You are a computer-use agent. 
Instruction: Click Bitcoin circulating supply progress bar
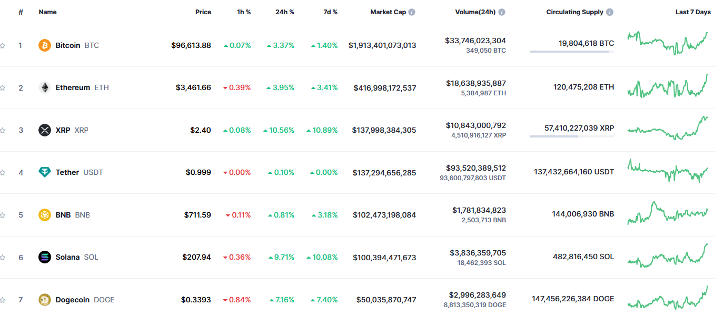[572, 52]
